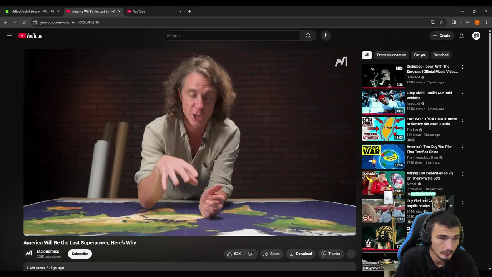Unmute the MrBackPackN Stream tab
Screen dimensions: 492x277
(x=52, y=11)
